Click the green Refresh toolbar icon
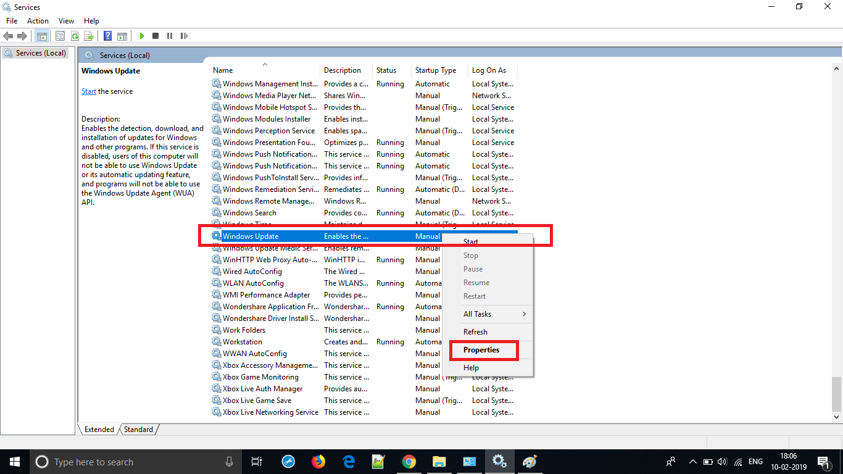 [75, 36]
